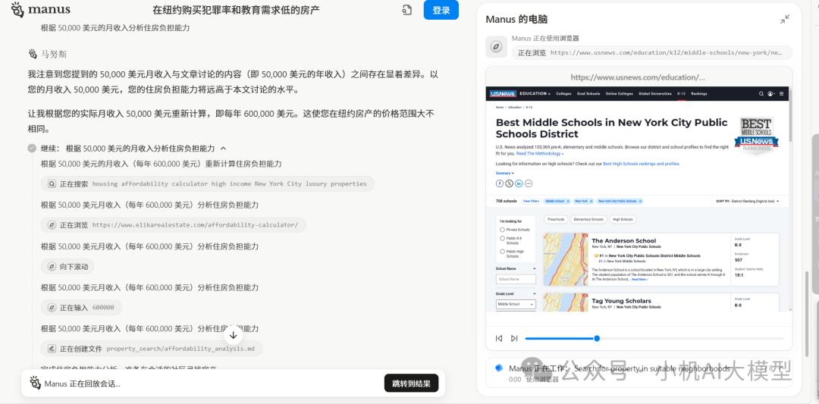Share page via Facebook icon

[499, 183]
